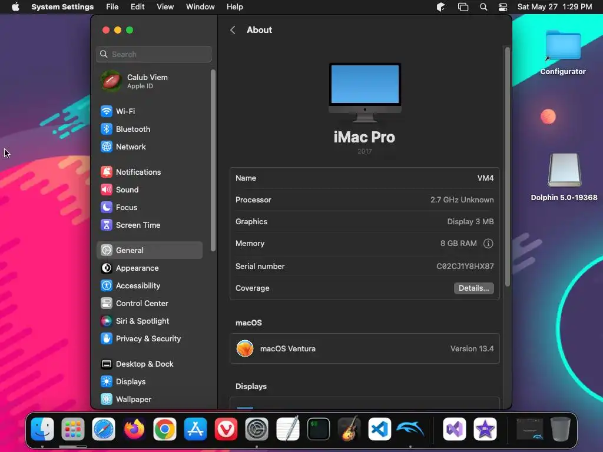Open the Window menu
Viewport: 603px width, 452px height.
[x=200, y=7]
